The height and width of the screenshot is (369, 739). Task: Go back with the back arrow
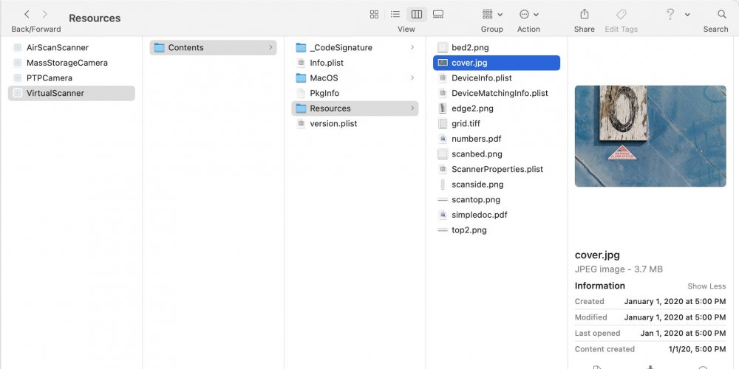point(27,14)
